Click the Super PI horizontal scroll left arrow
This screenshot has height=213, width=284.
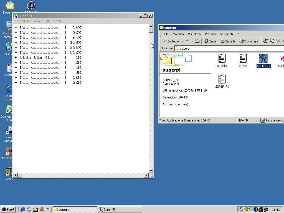click(16, 175)
